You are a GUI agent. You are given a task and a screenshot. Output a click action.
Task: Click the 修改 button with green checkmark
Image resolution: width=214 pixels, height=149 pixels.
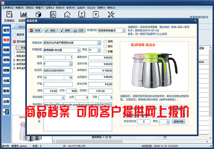[x=51, y=30]
